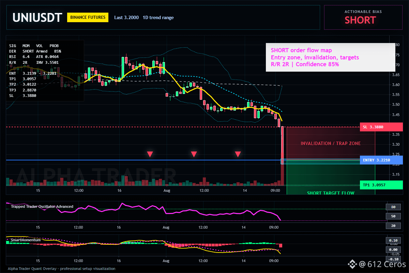Select the red SHORT bias indicator

(x=360, y=20)
